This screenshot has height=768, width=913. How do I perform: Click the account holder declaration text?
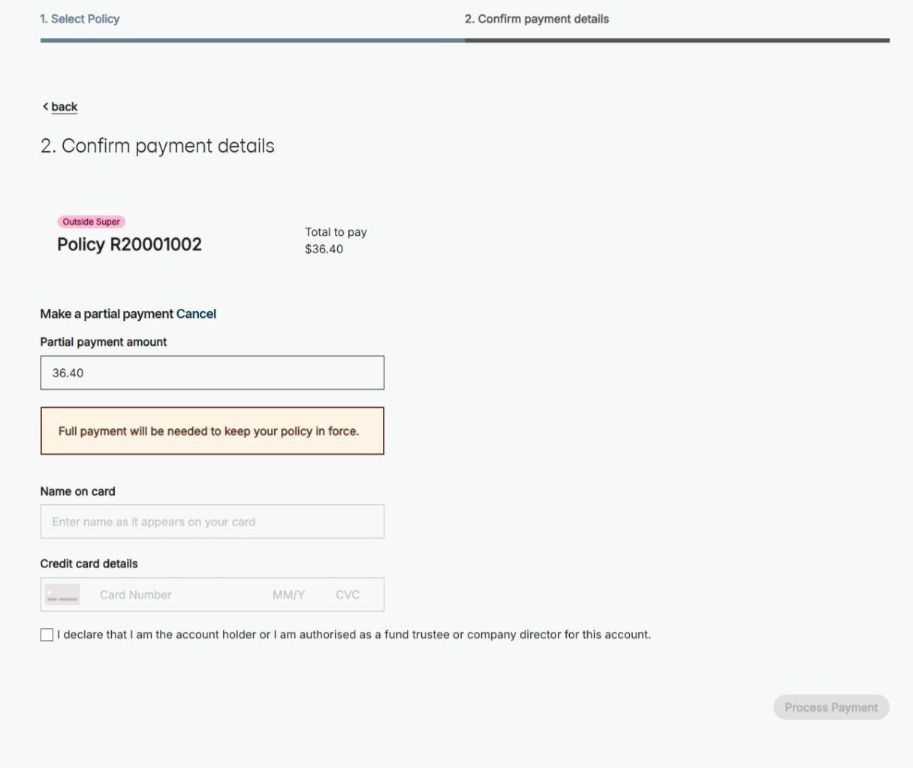(x=354, y=635)
